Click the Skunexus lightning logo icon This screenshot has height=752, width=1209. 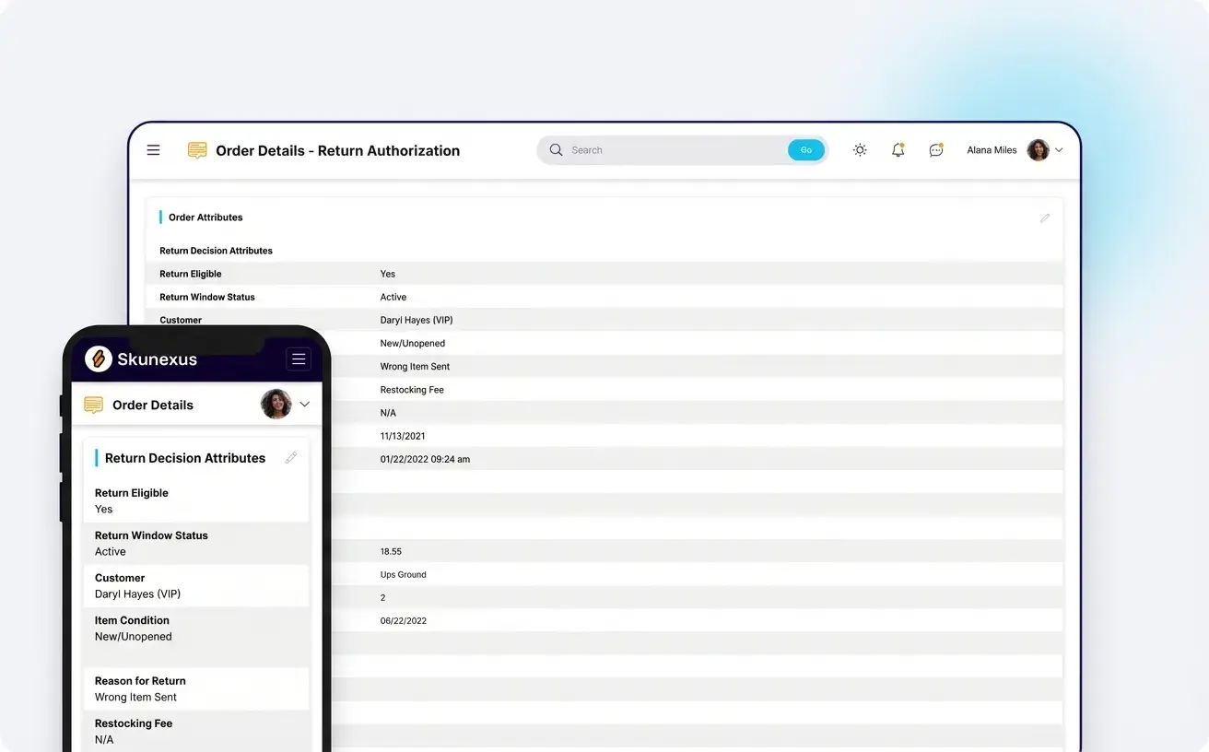coord(97,359)
